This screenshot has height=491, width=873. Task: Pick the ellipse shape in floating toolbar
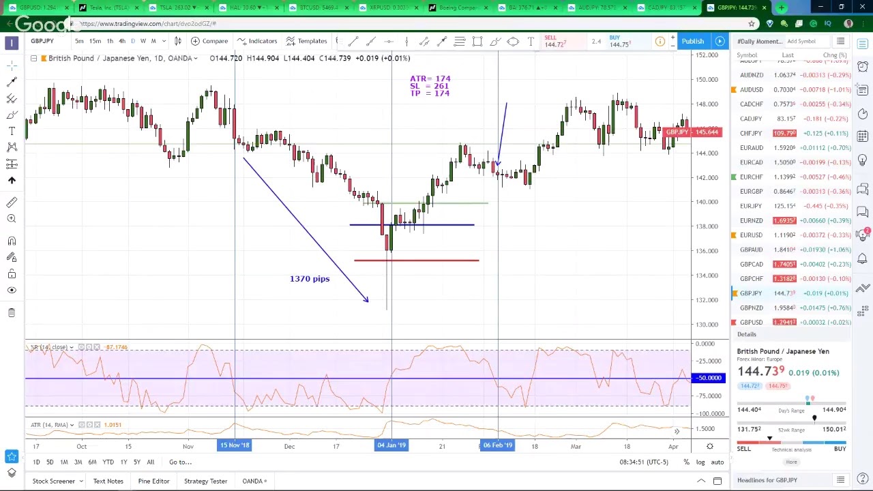(x=513, y=42)
